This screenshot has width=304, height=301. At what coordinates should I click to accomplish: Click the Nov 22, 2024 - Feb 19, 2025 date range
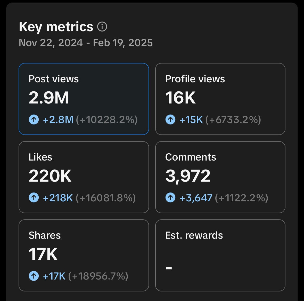tap(86, 43)
